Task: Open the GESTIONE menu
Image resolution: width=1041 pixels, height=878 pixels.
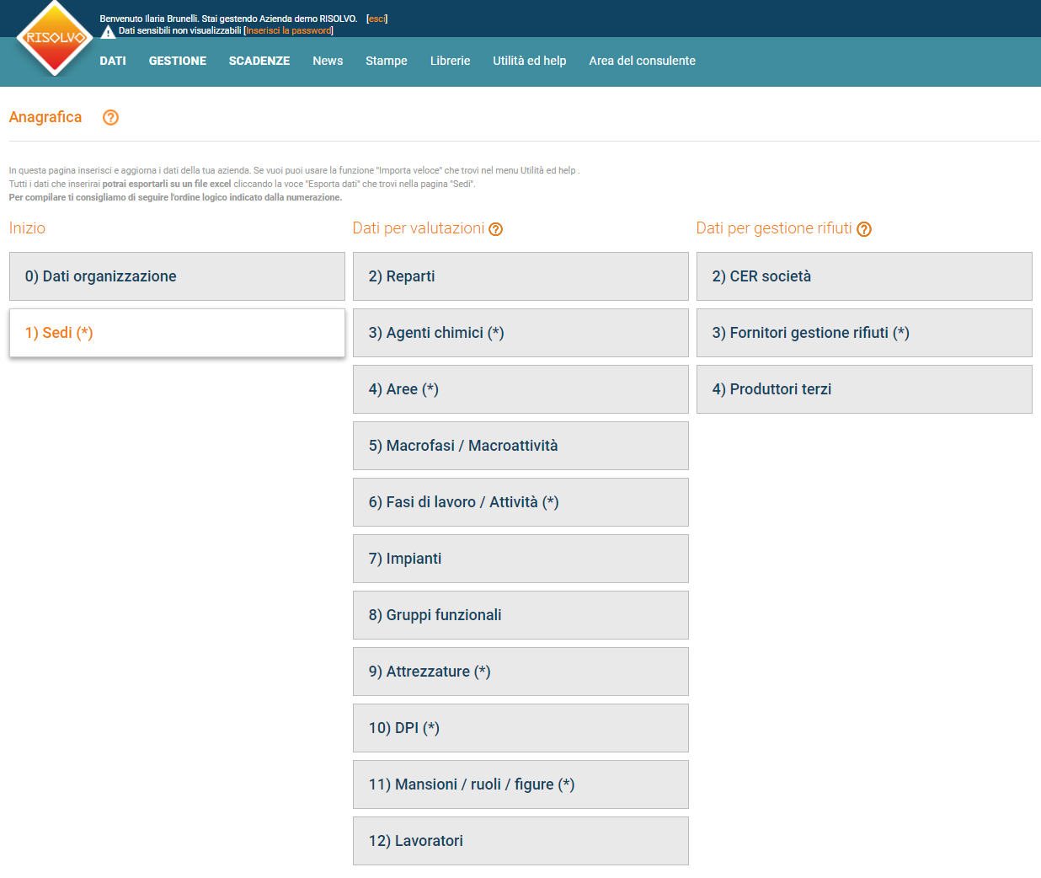Action: 177,61
